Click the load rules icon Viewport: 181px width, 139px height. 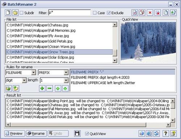coord(8,88)
